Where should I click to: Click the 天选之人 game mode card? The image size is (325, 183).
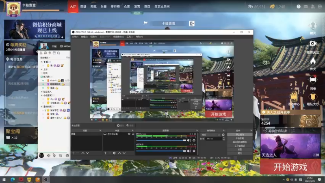290,146
